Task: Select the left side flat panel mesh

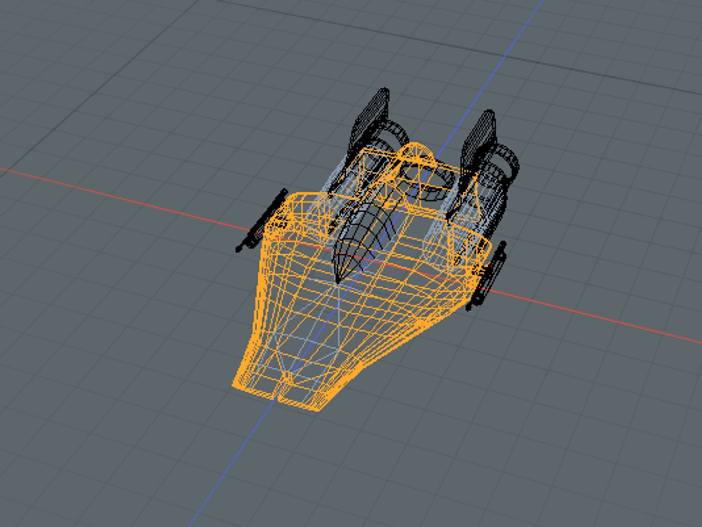Action: point(261,221)
